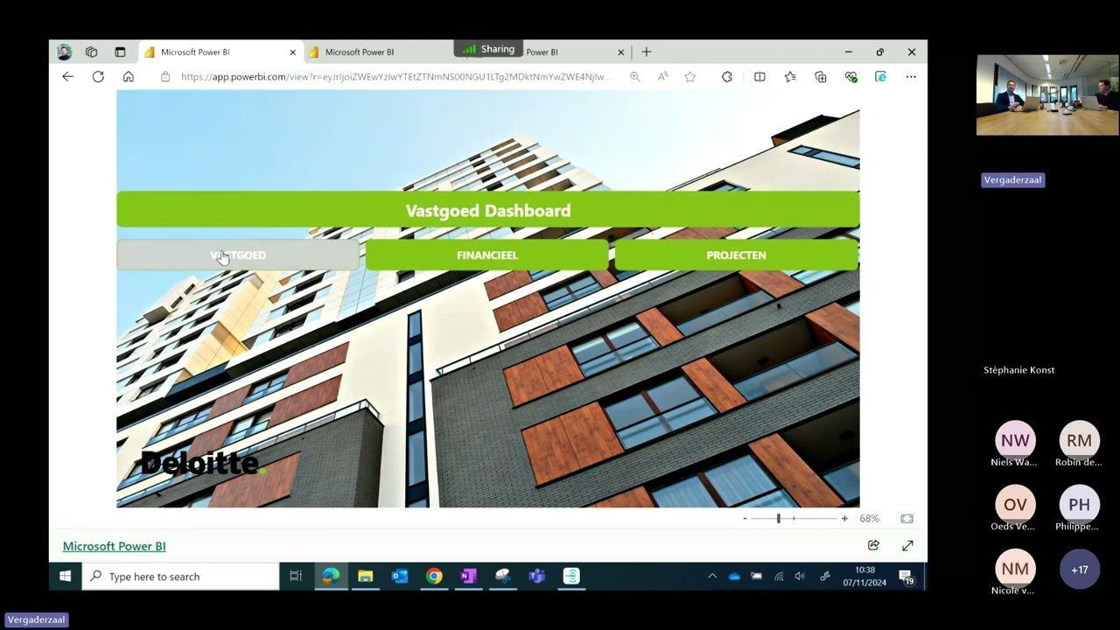Share the Power BI report
This screenshot has height=630, width=1120.
pyautogui.click(x=873, y=545)
